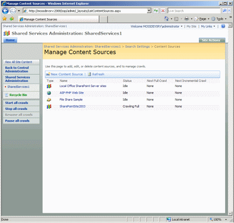
Task: Open the Tools menu
Action: click(219, 19)
